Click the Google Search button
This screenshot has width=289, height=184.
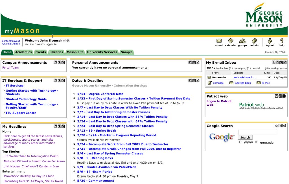coord(245,138)
